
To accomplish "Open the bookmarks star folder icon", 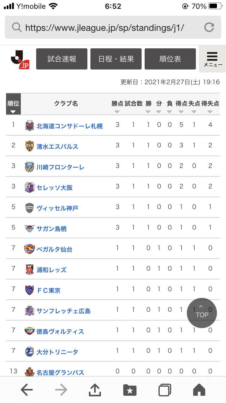I will 130,390.
